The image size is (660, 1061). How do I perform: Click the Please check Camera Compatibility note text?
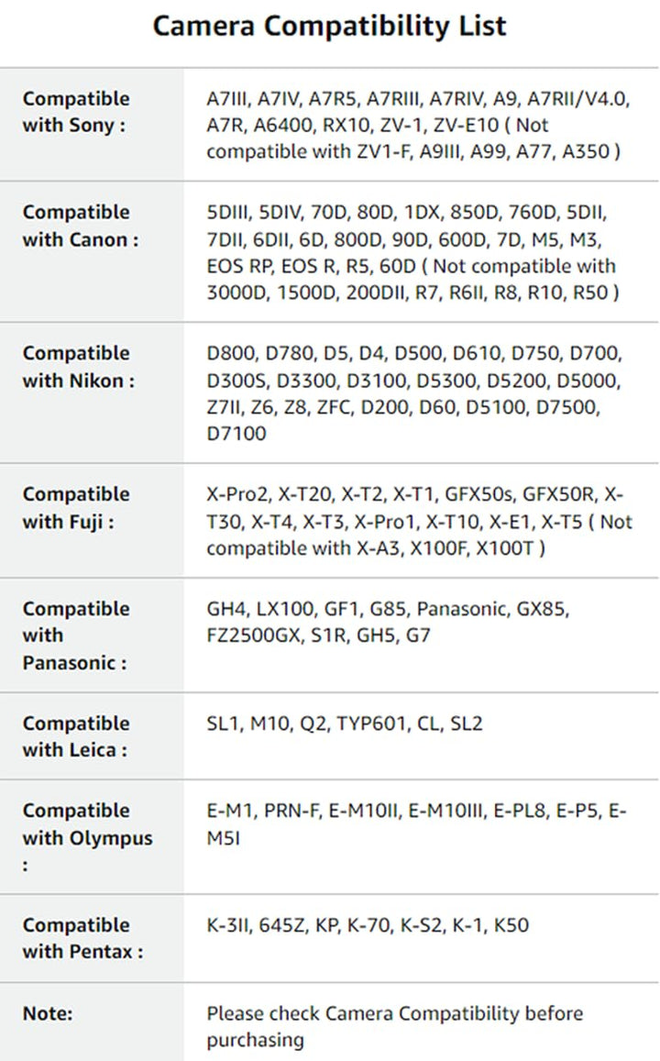(394, 1026)
